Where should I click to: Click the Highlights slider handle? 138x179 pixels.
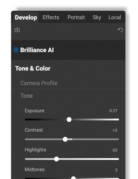pos(56,159)
